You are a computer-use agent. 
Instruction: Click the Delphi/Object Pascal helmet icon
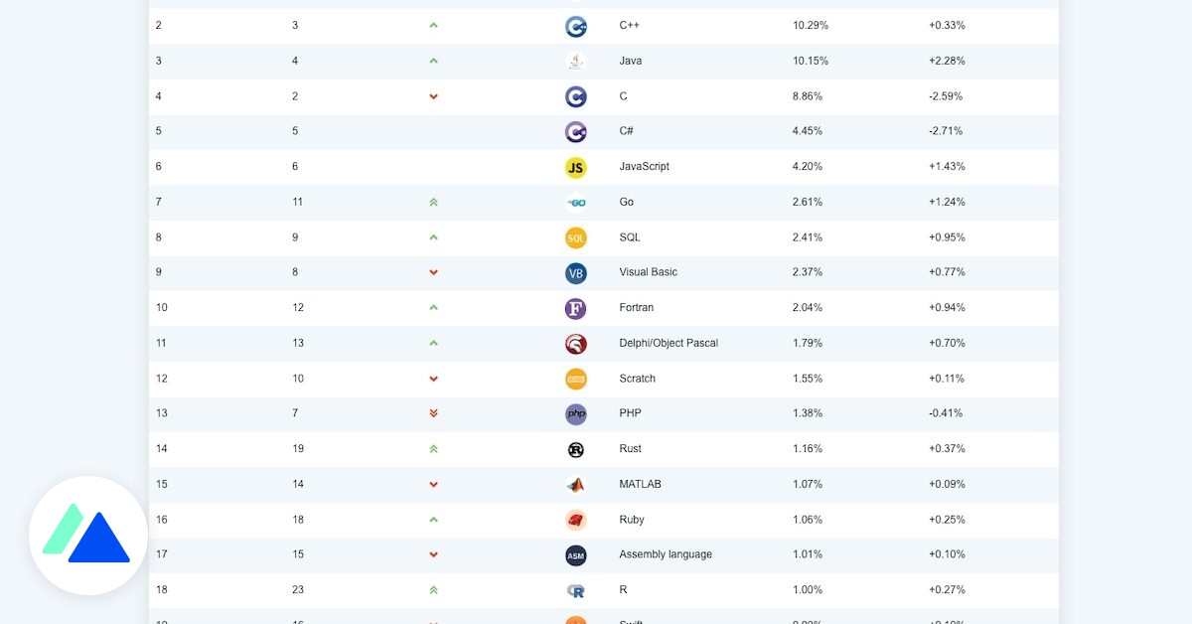pos(575,344)
